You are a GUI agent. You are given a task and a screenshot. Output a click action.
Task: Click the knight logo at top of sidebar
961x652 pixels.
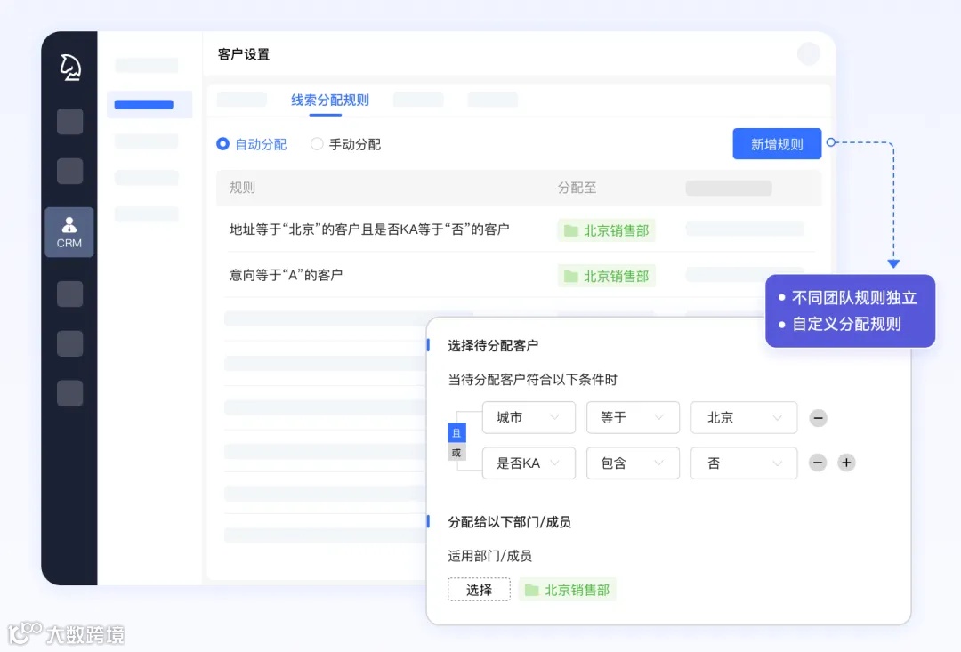69,66
